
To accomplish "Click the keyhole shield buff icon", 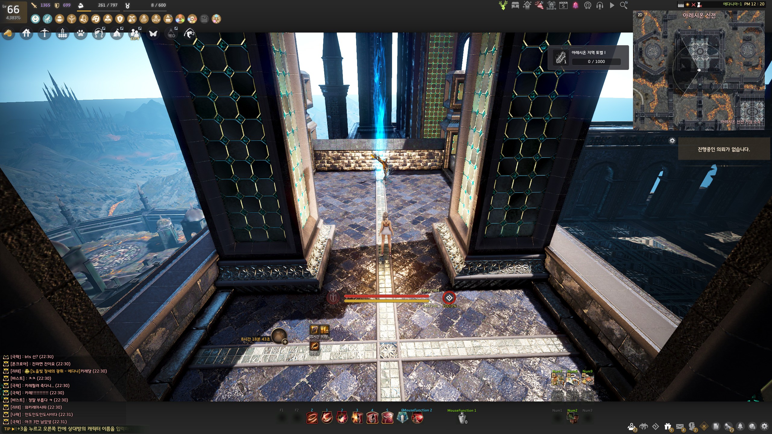I will 120,19.
